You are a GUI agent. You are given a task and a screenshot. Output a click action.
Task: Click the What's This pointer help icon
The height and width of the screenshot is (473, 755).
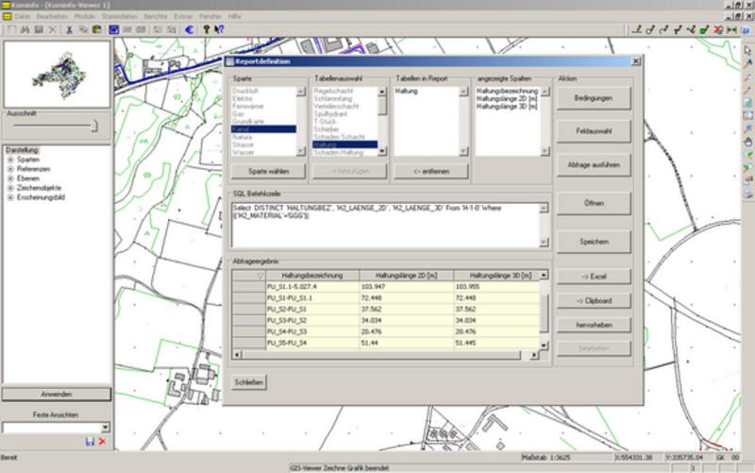tap(219, 30)
